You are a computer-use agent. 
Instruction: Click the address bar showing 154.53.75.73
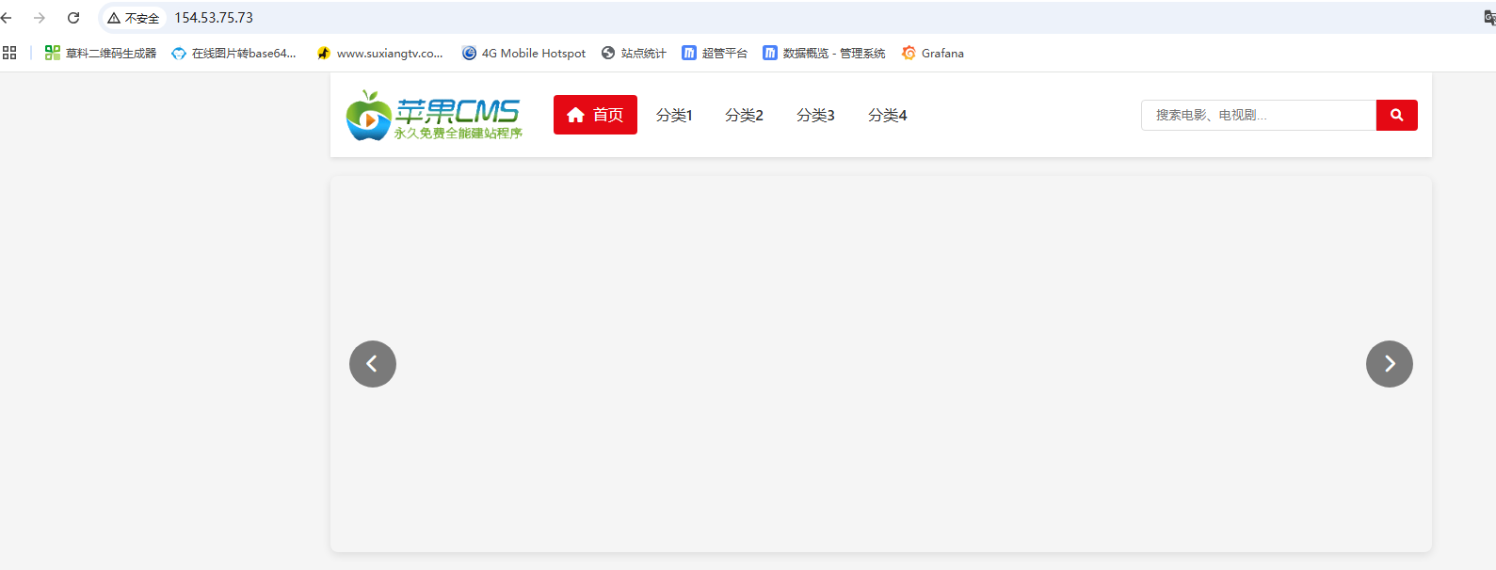point(565,18)
